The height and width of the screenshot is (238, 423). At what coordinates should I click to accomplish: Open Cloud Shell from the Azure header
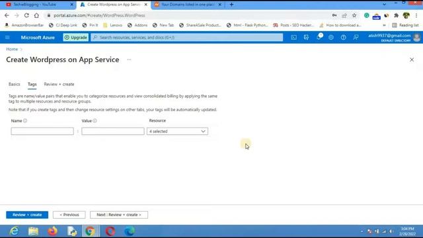point(293,37)
